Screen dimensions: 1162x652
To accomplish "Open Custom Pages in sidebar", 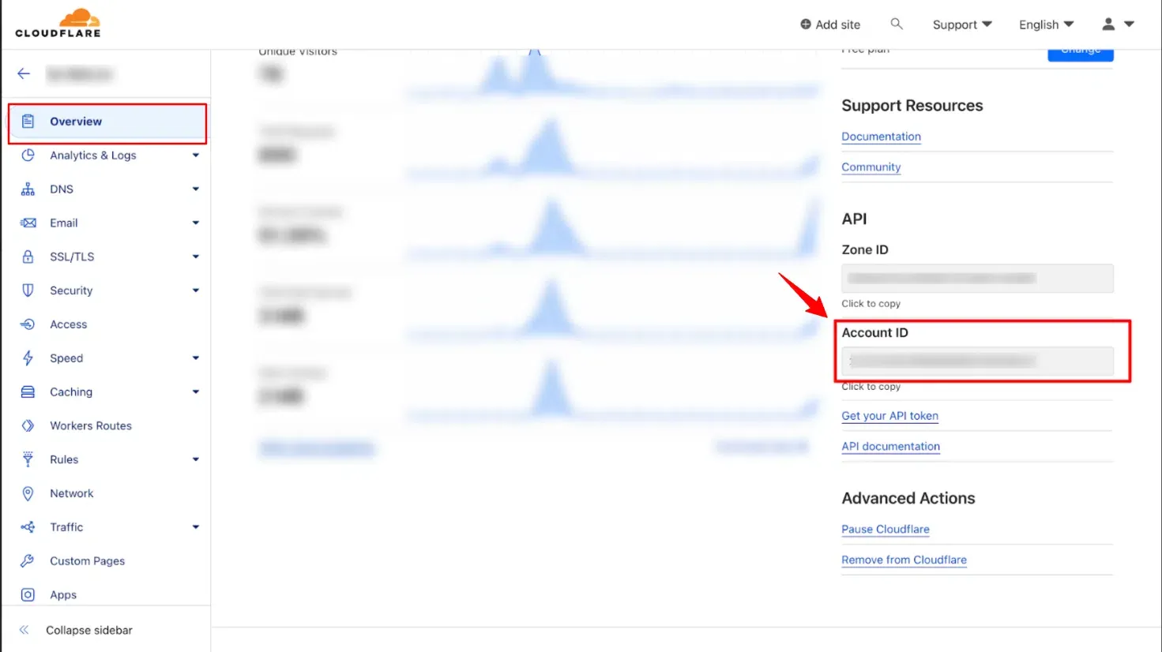I will [88, 561].
